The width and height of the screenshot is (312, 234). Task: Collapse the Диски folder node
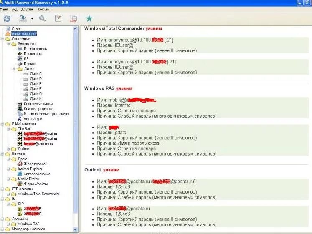(14, 69)
